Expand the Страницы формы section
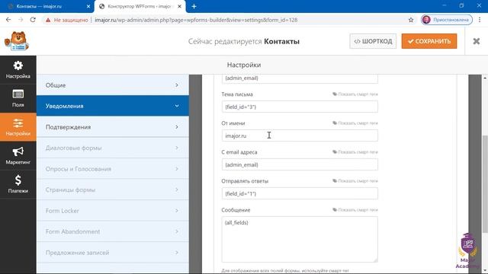The image size is (488, 274). pyautogui.click(x=113, y=190)
